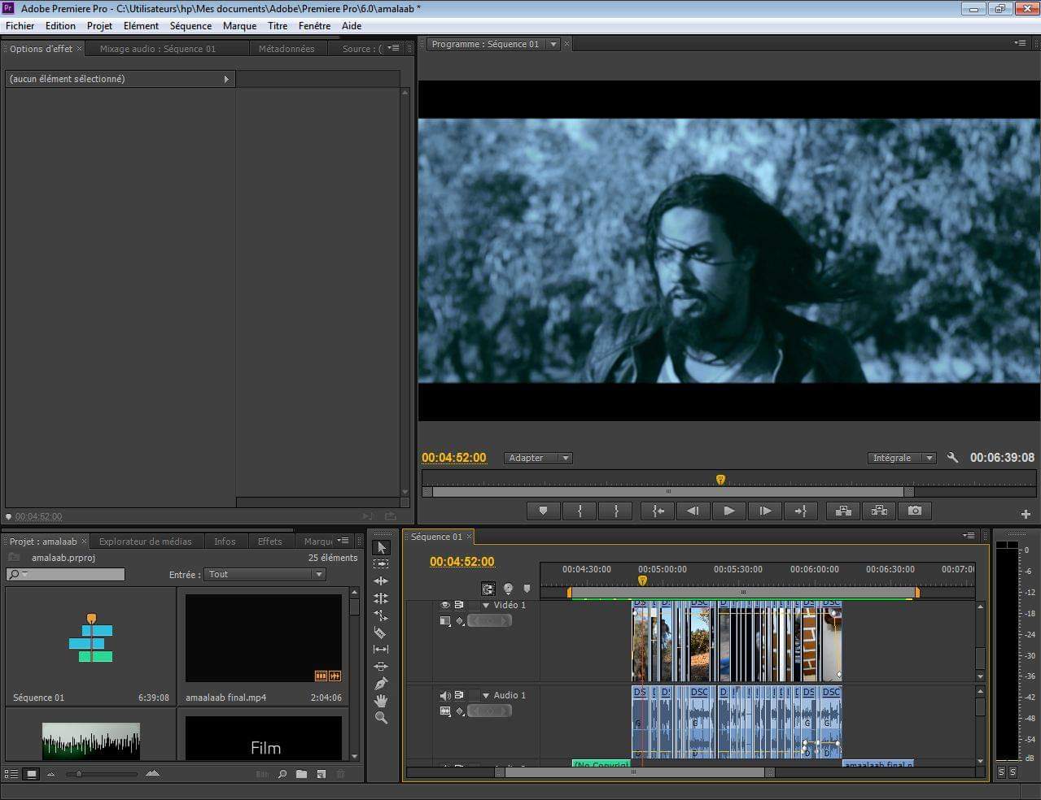Play the sequence in Program monitor
Screen dimensions: 1041x800
(728, 511)
